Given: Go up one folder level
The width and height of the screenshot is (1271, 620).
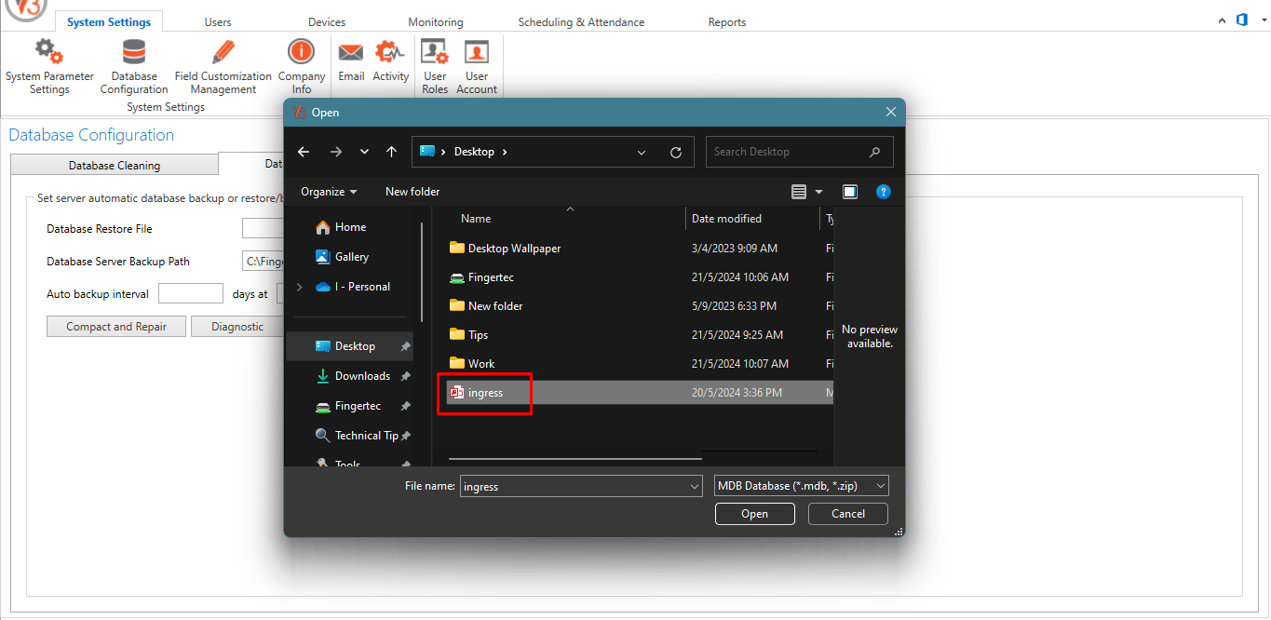Looking at the screenshot, I should (x=392, y=152).
